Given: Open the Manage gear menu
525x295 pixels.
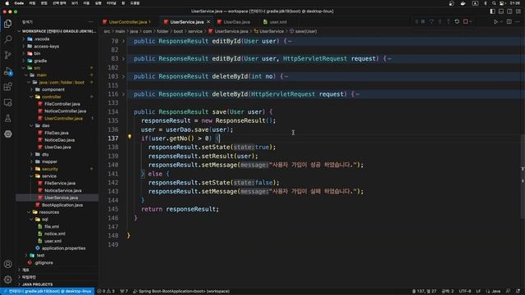Looking at the screenshot, I should tap(7, 279).
